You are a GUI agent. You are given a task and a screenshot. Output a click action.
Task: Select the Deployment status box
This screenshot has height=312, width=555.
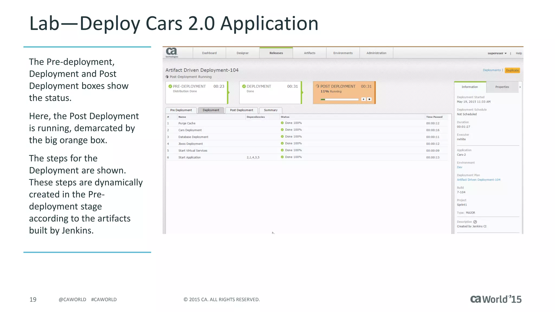[270, 93]
